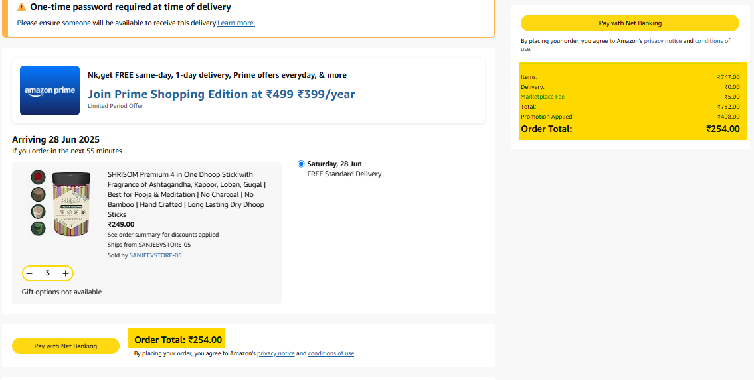
Task: Open Learn more link about OTP delivery
Action: point(236,23)
